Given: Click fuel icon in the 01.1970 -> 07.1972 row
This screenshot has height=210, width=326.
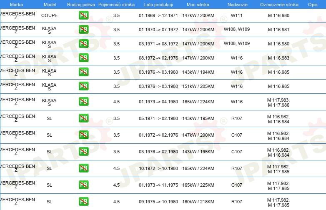Looking at the screenshot, I should [83, 29].
